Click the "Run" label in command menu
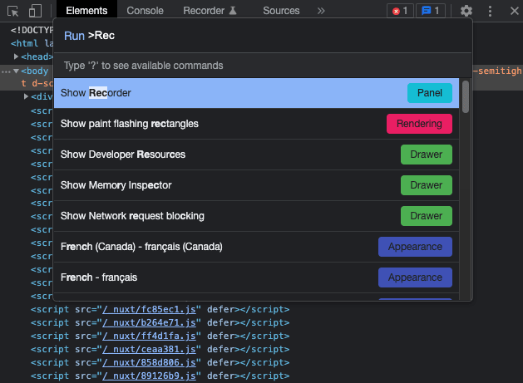This screenshot has width=523, height=383. (x=74, y=36)
